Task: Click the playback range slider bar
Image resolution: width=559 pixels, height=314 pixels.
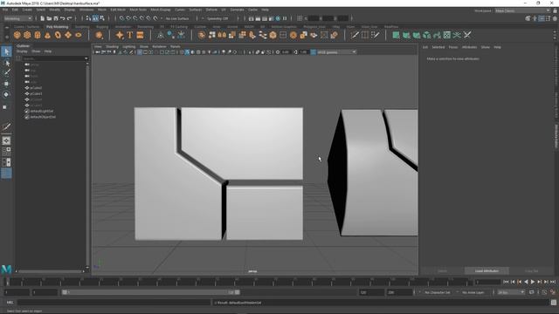Action: 151,292
